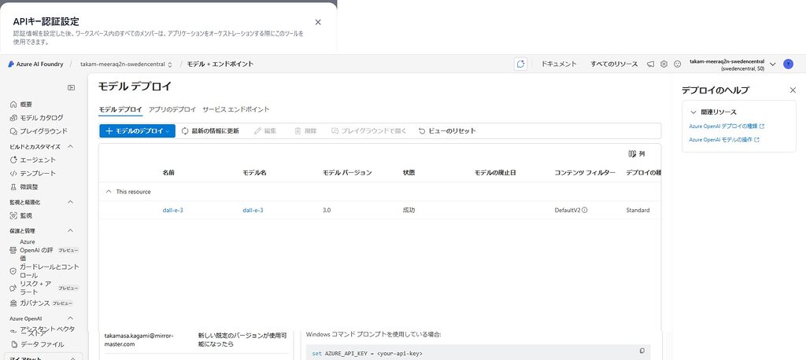The height and width of the screenshot is (360, 806).
Task: Open すべてのリソース in the header
Action: click(x=614, y=64)
